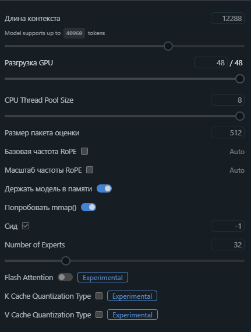
Task: Check the V Cache Quantization Type checkbox
Action: tap(99, 314)
